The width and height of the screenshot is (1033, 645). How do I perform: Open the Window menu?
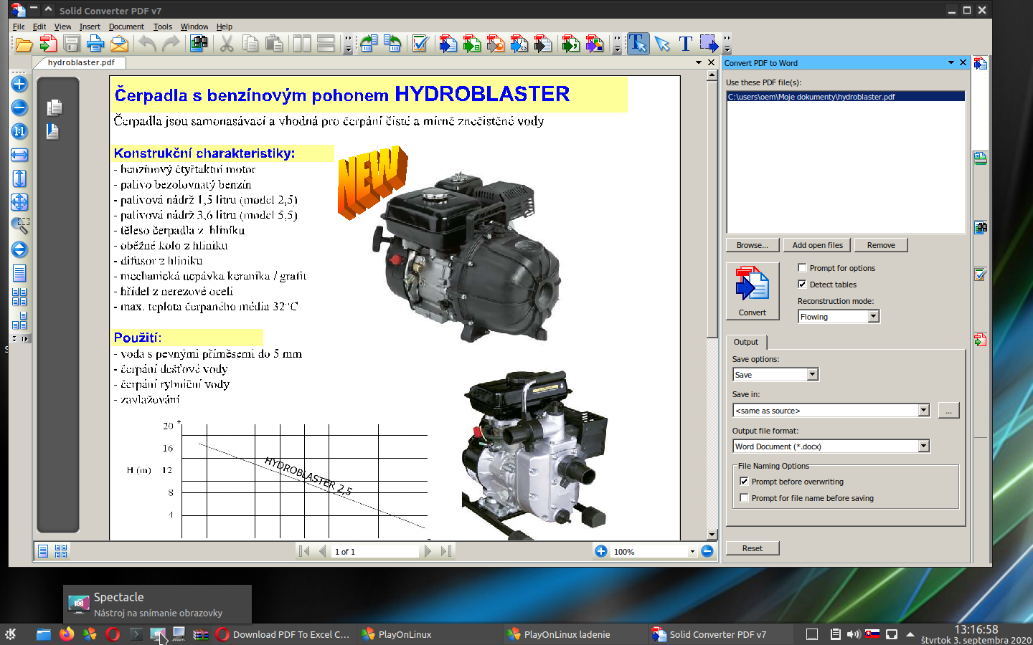pos(194,27)
